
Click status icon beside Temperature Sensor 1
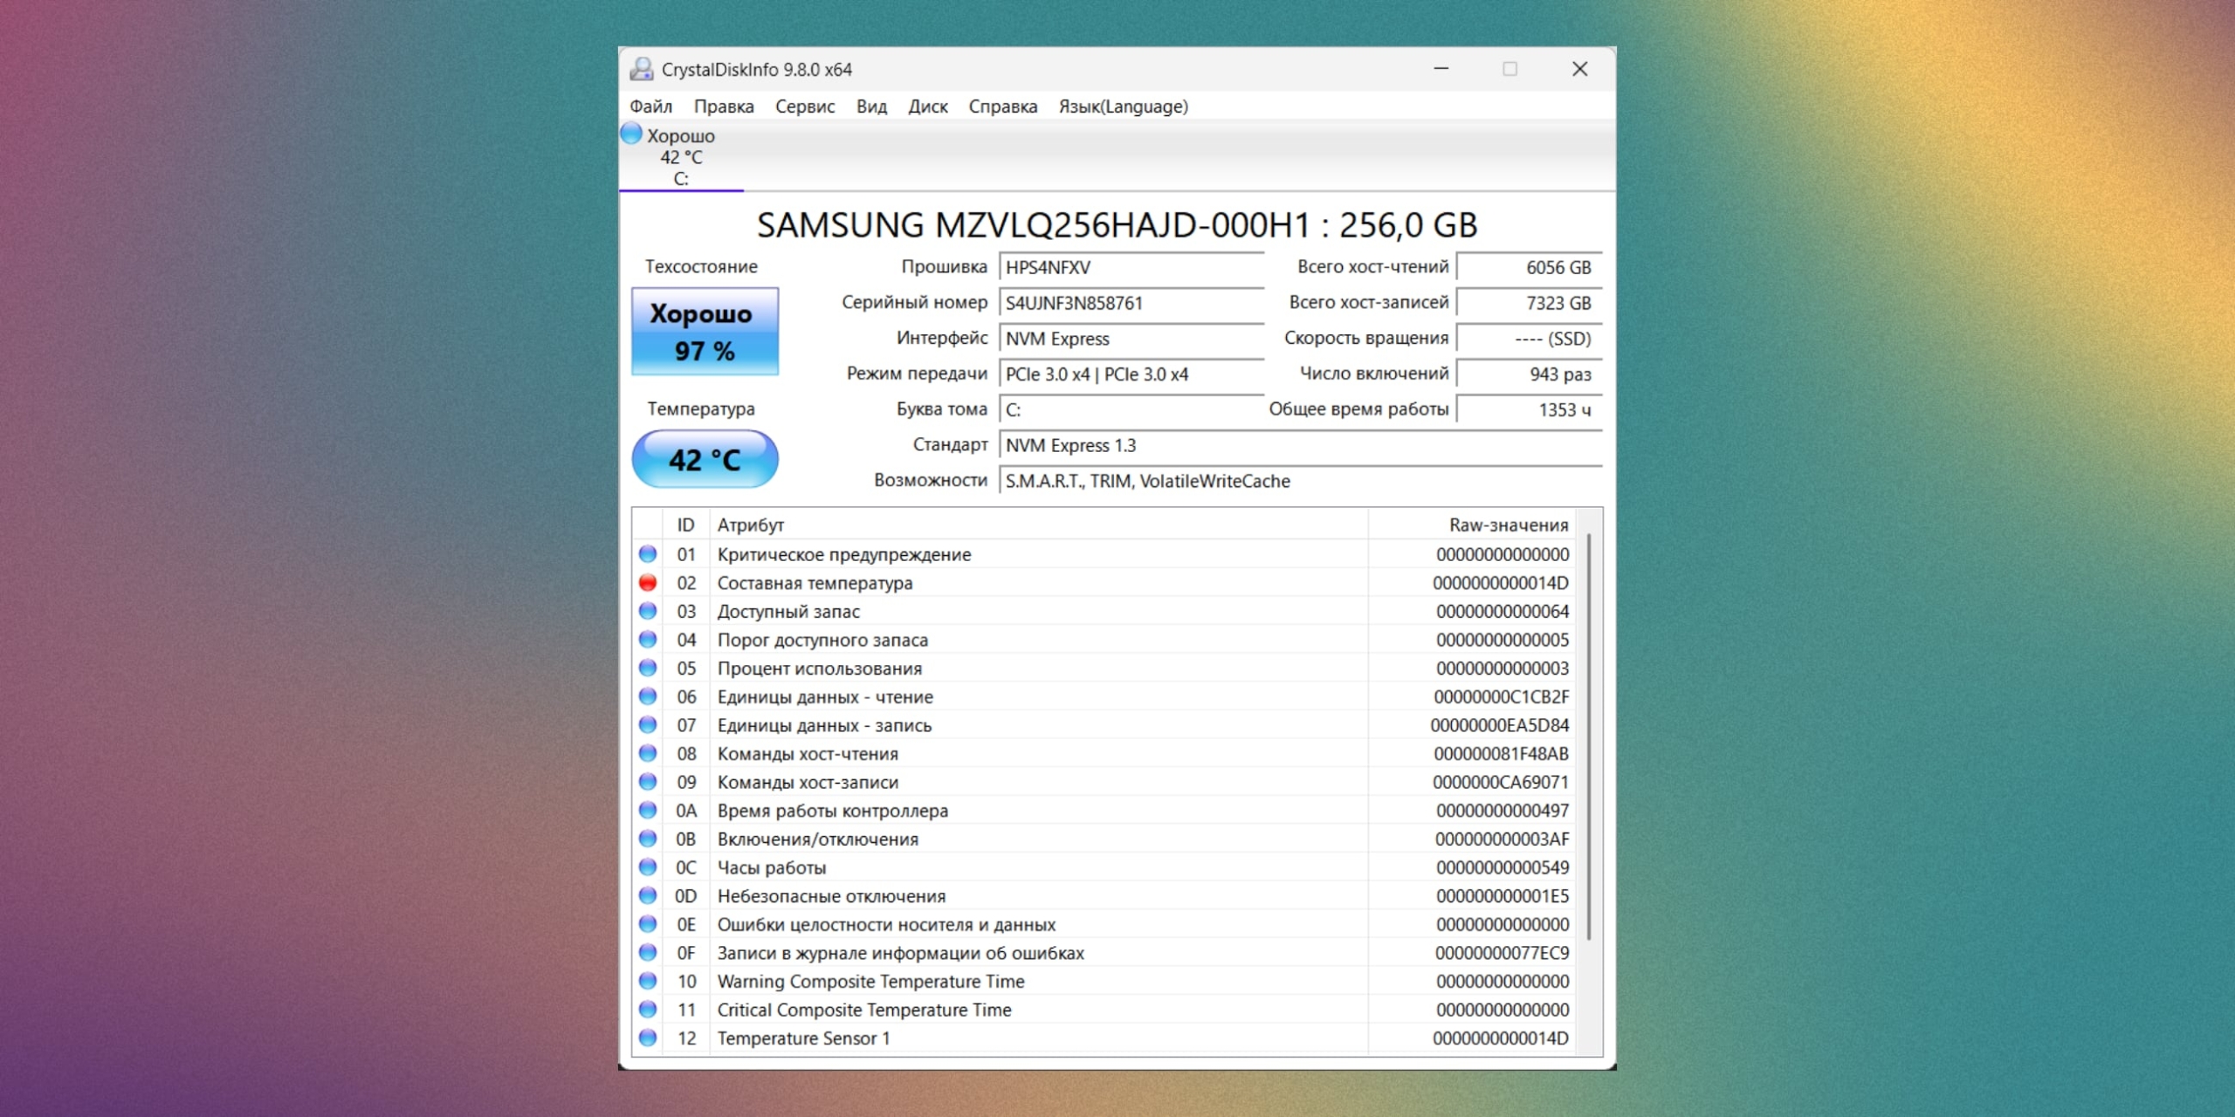point(647,1038)
